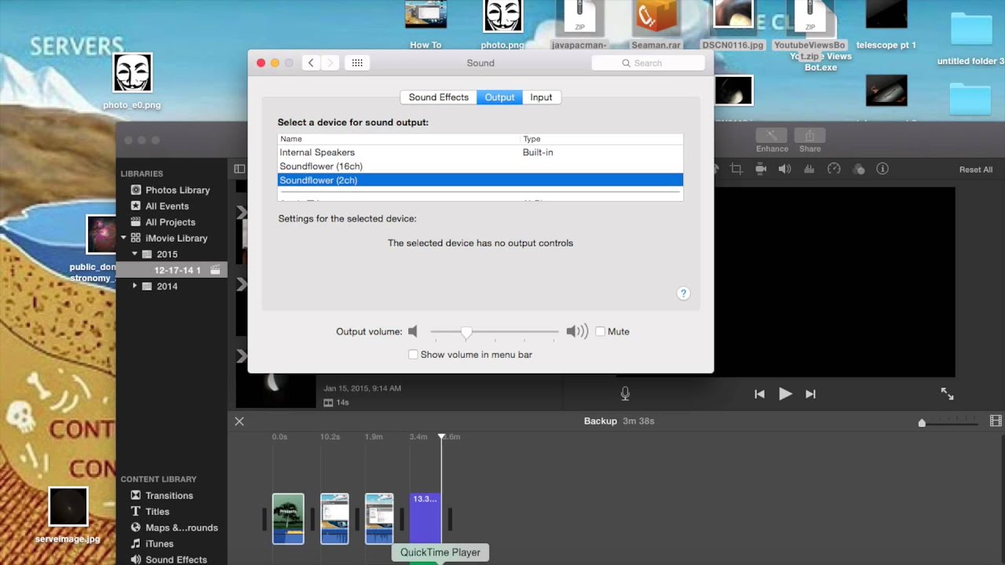Select the Output tab
The height and width of the screenshot is (565, 1005).
pos(499,97)
